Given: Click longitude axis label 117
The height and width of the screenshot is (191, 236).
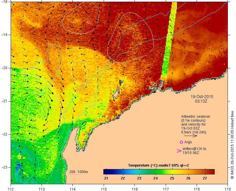Looking at the screenshot, I should click(x=166, y=189).
